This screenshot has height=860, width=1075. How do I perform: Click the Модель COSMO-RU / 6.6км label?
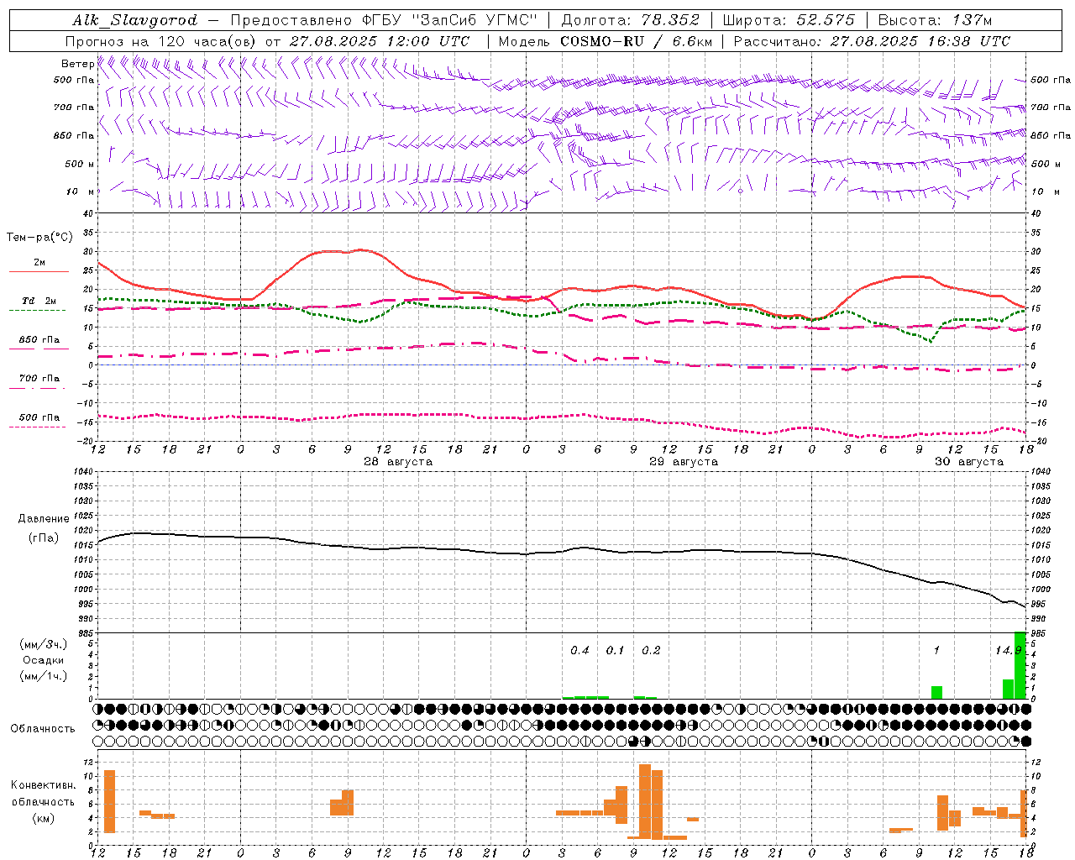[606, 41]
